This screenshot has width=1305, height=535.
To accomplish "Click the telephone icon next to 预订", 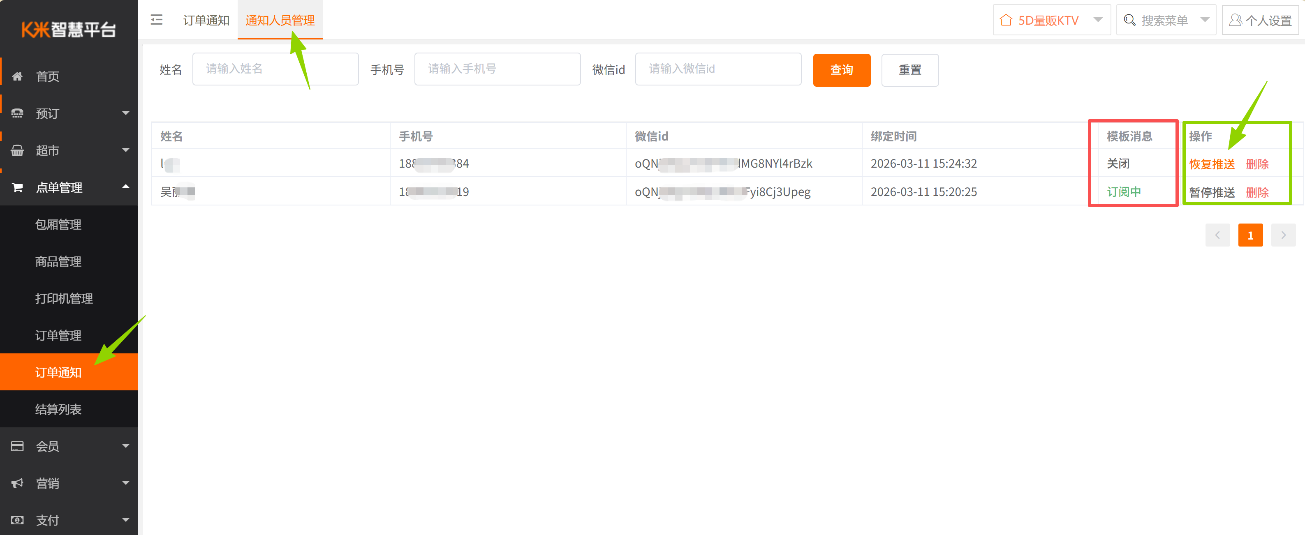I will pyautogui.click(x=17, y=113).
